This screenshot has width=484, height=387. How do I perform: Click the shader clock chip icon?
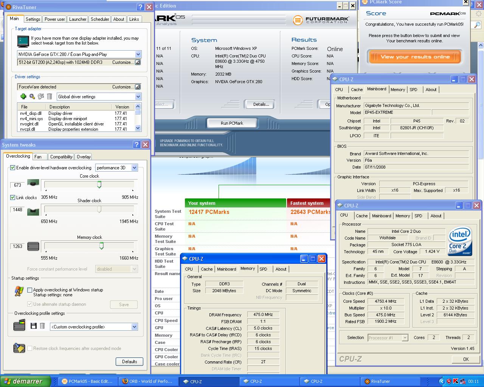tap(33, 211)
